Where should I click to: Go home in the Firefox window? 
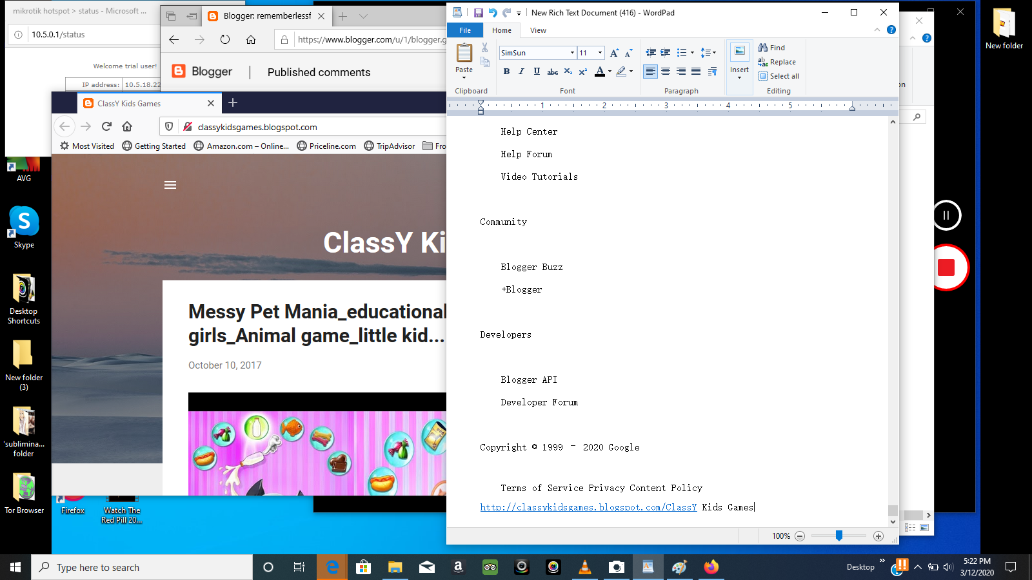click(127, 126)
